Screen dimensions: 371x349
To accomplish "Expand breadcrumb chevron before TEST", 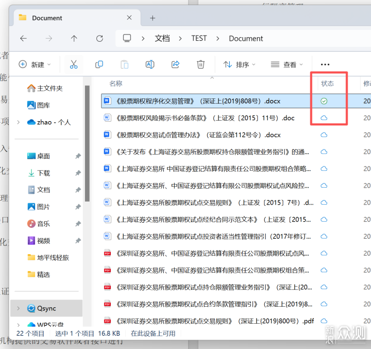I will pos(180,38).
